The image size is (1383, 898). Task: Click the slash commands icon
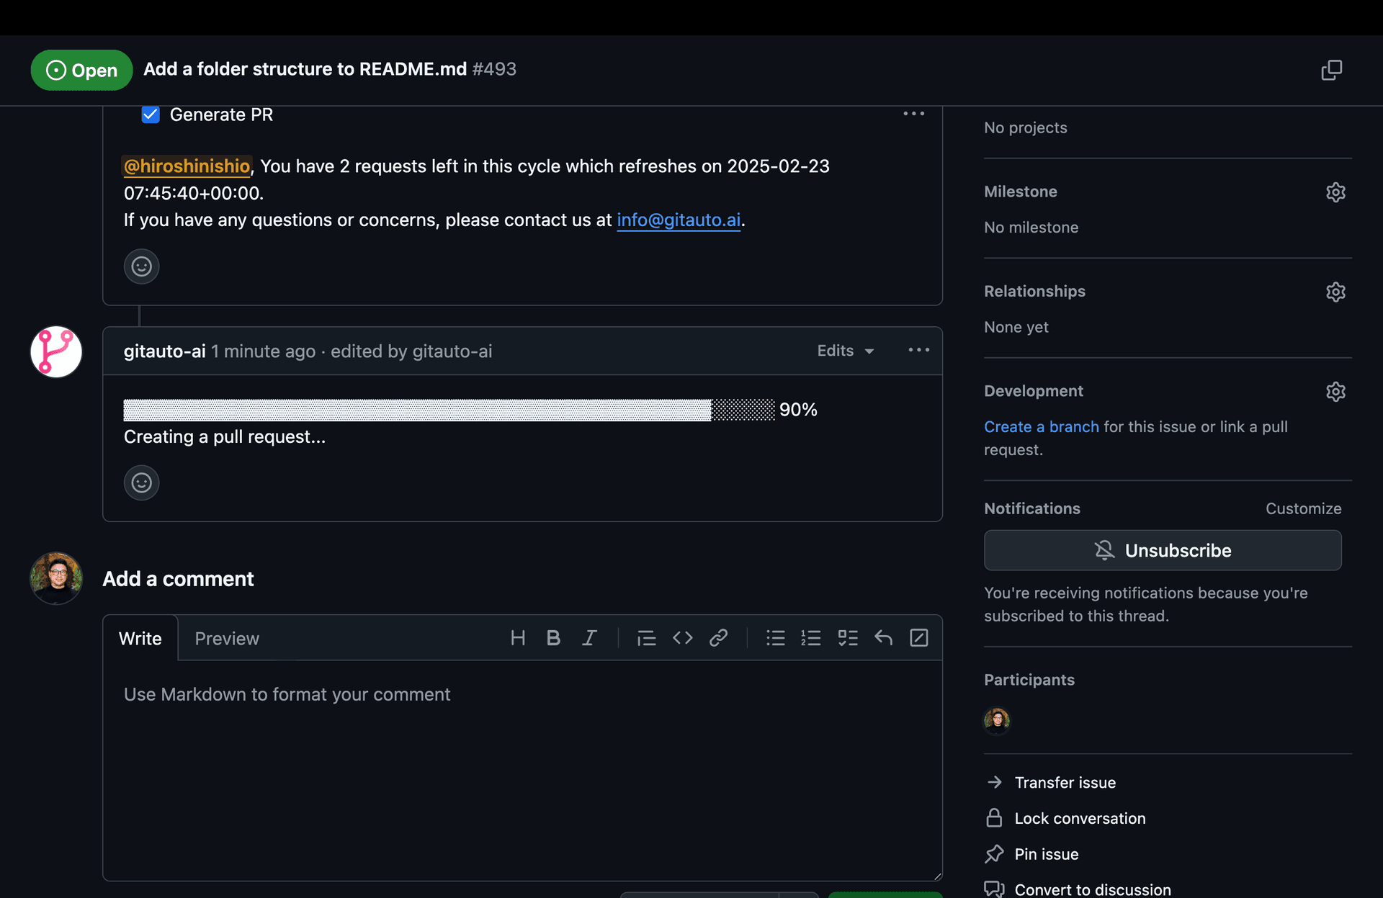point(919,638)
